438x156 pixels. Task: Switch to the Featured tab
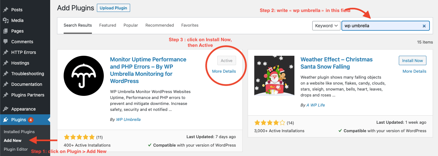click(108, 25)
